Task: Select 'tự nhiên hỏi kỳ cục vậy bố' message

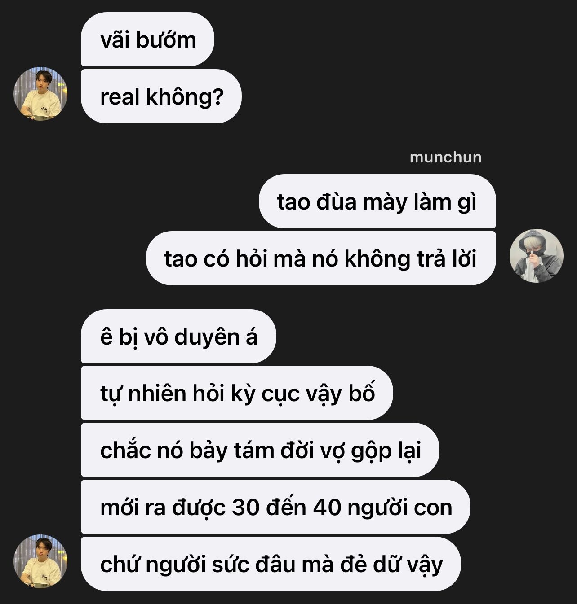Action: click(x=237, y=393)
